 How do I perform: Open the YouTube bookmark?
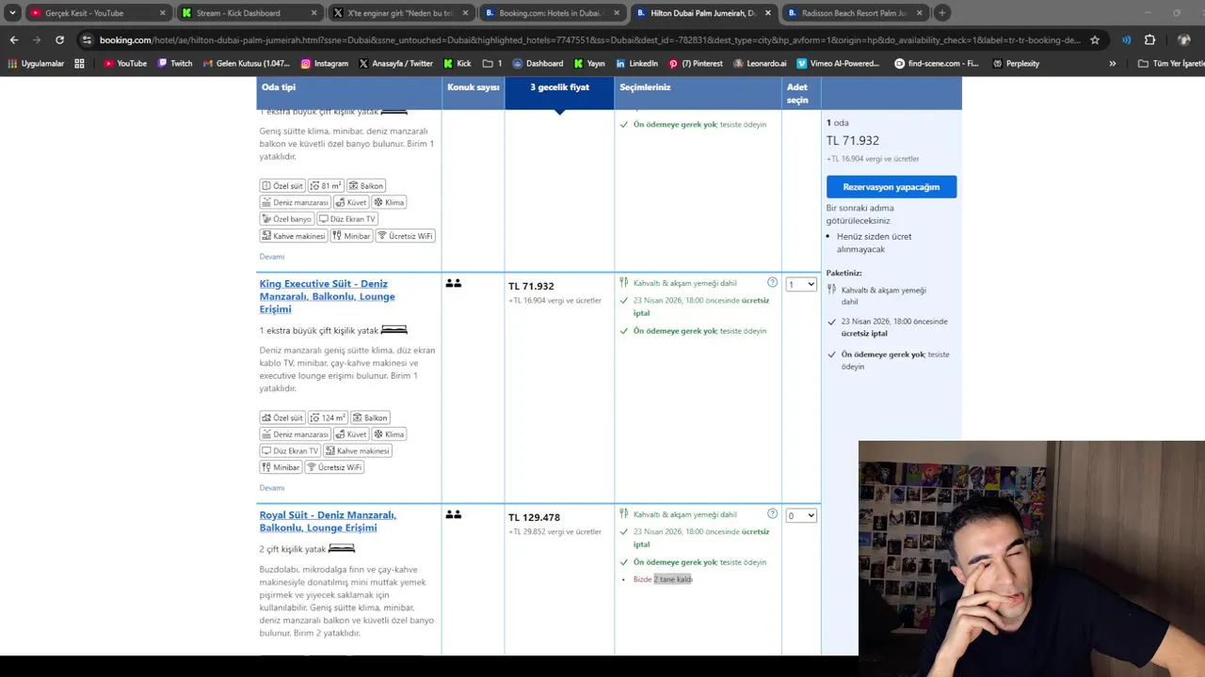coord(125,63)
